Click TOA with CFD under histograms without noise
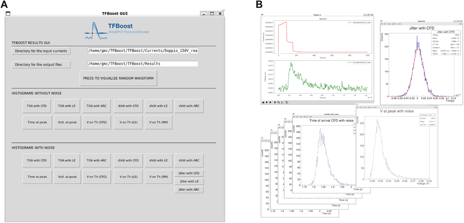 point(37,106)
